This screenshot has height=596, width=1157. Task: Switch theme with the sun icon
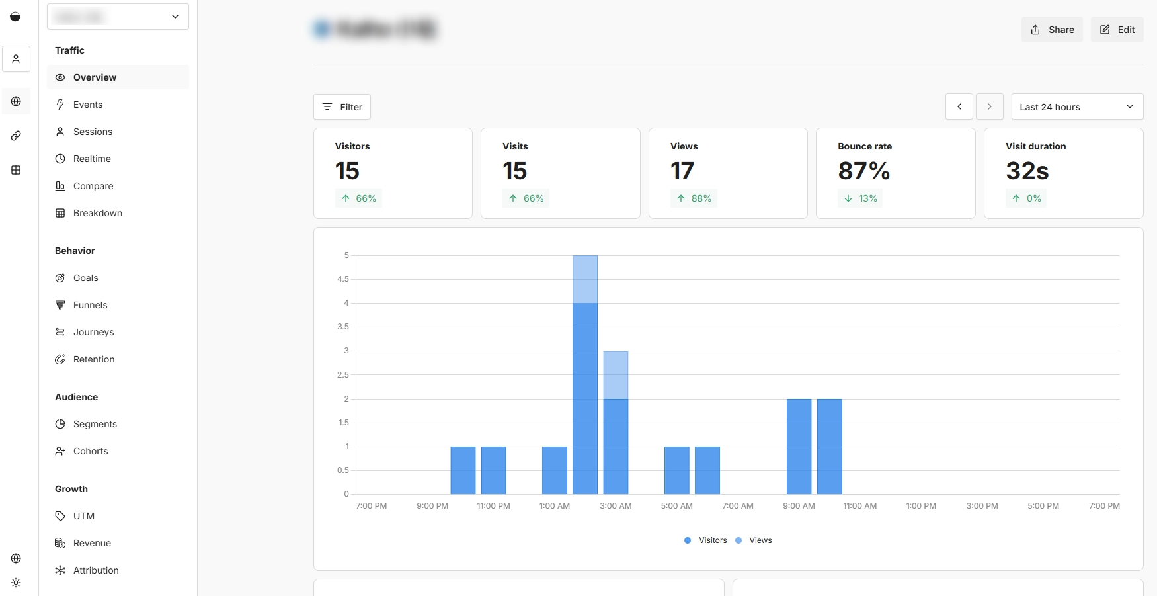[16, 583]
